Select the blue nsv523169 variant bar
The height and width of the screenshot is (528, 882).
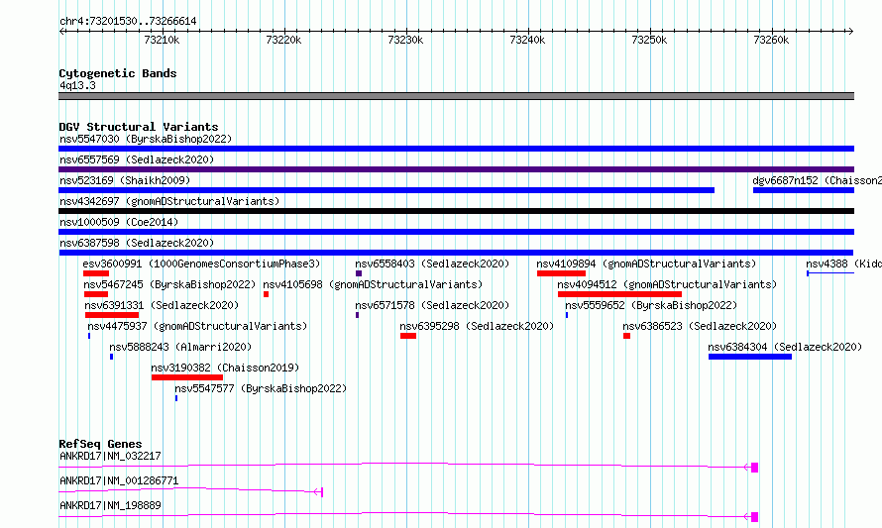coord(386,190)
